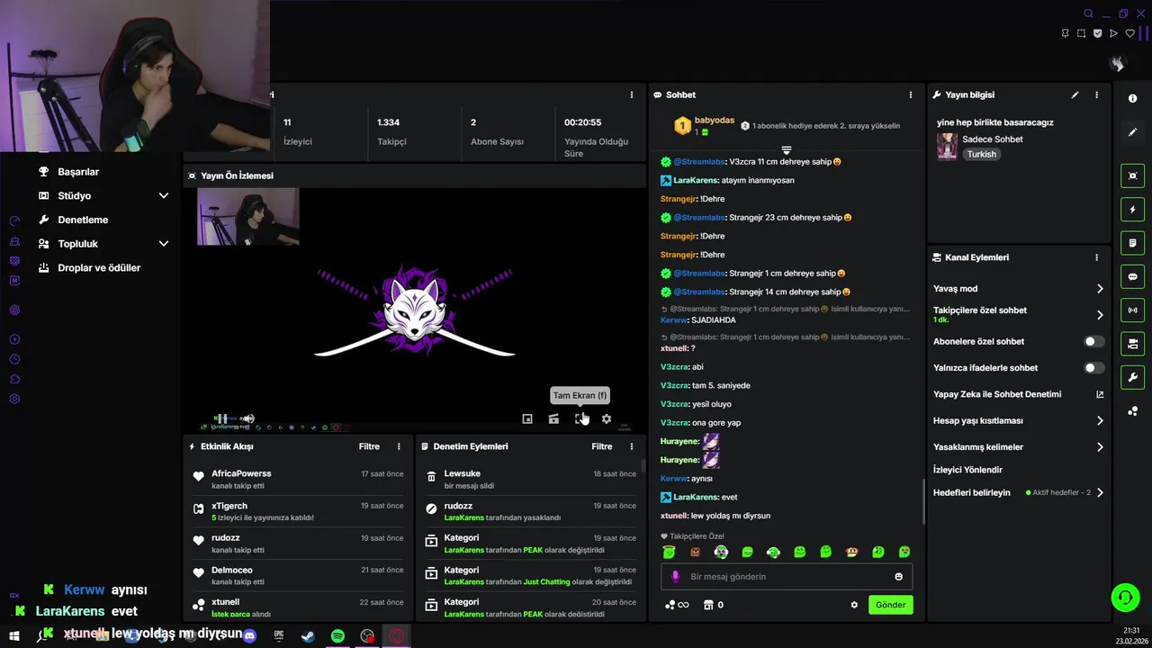Send chat message with Gönder
This screenshot has width=1152, height=648.
coord(891,605)
